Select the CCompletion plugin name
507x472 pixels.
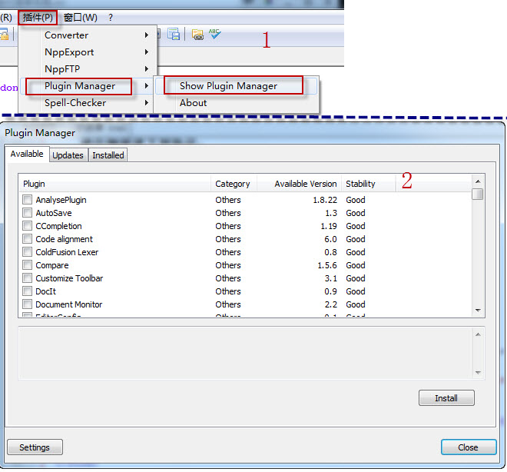(58, 226)
